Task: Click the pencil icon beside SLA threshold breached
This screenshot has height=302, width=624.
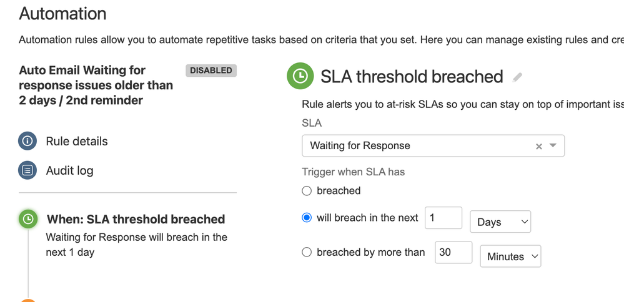Action: pyautogui.click(x=517, y=77)
